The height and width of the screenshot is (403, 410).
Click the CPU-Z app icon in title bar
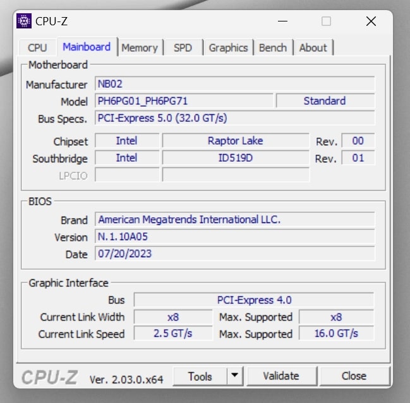(x=25, y=21)
